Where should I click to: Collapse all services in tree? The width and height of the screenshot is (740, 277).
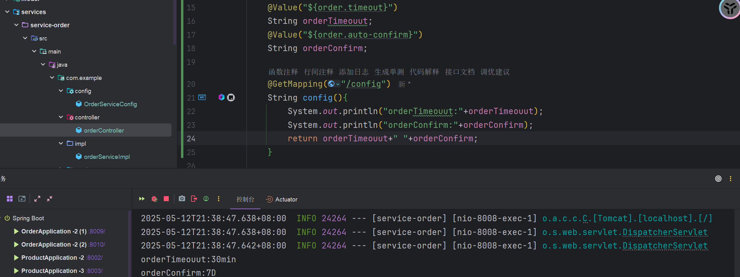[x=50, y=199]
